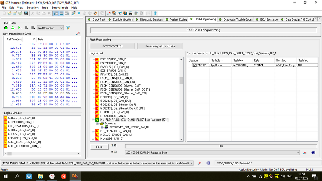Screen dimensions: 322x181
Task: Click the eraser icon beside flash status field
Action: 305,153
